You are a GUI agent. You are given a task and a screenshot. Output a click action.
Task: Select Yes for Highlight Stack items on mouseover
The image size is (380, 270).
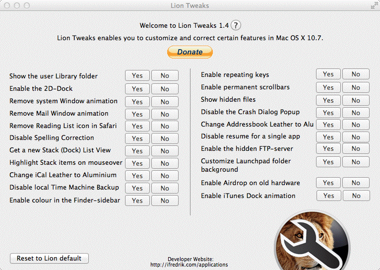[x=137, y=163]
